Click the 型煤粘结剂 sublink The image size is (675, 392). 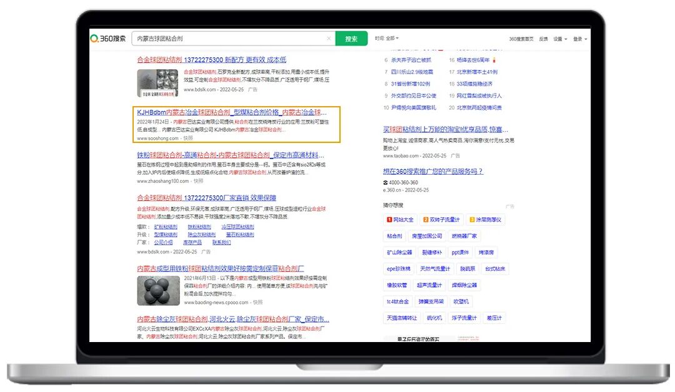166,234
